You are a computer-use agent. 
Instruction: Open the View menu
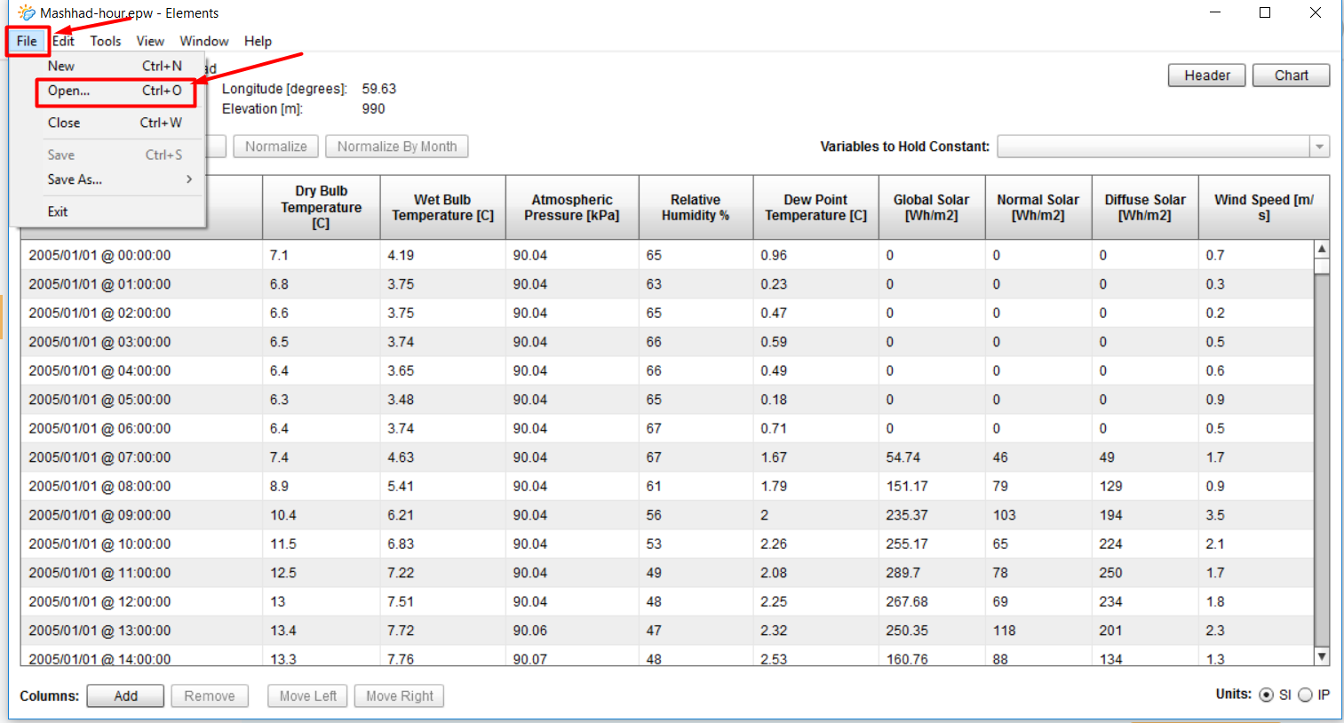pyautogui.click(x=150, y=41)
